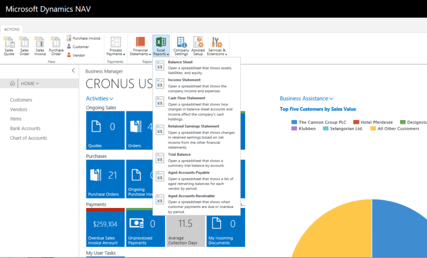Add a new Customer from ribbon
Screen dimensions: 427x258
point(78,47)
